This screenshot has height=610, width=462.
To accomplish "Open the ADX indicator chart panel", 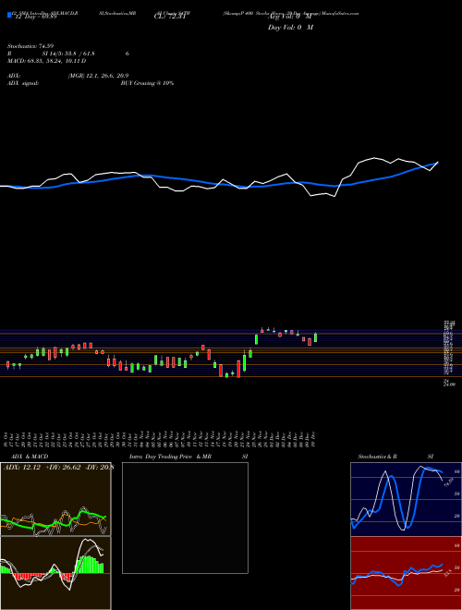I will tap(55, 499).
